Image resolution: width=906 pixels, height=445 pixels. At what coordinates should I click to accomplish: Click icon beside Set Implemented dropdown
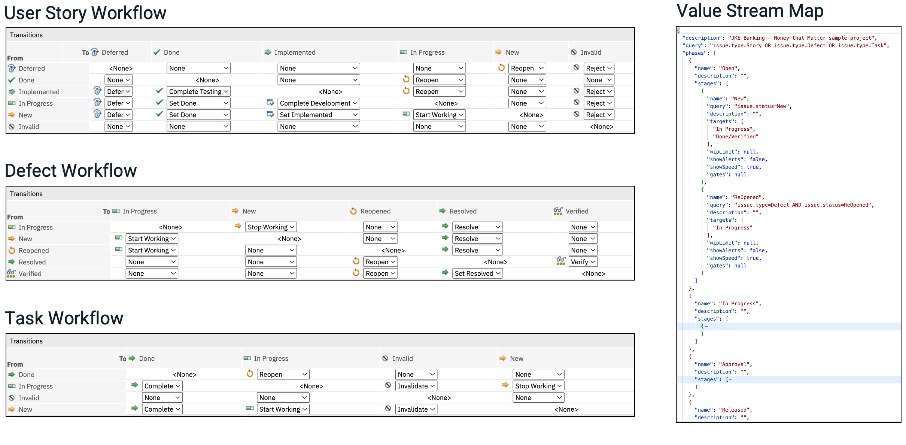[270, 114]
